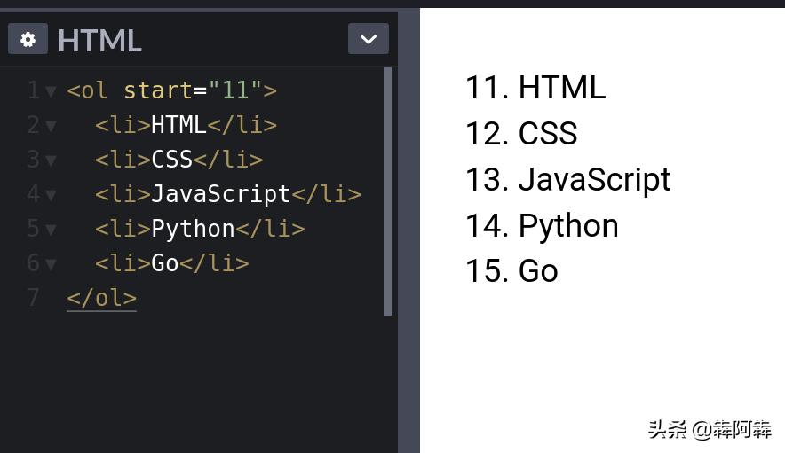This screenshot has width=785, height=453.
Task: Click the editor vertical scrollbar
Action: [387, 191]
